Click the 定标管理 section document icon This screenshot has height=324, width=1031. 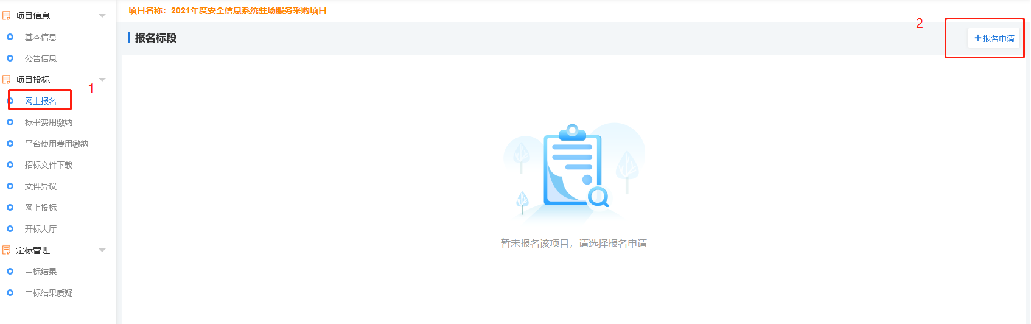tap(7, 250)
